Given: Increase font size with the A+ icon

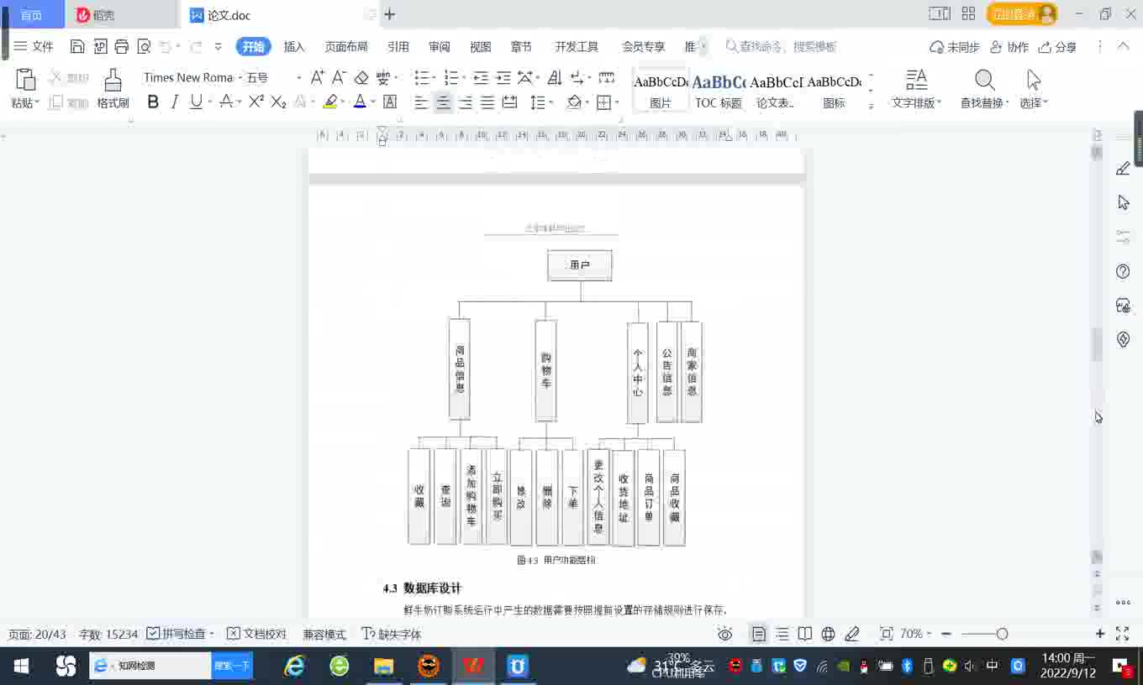Looking at the screenshot, I should [x=318, y=77].
